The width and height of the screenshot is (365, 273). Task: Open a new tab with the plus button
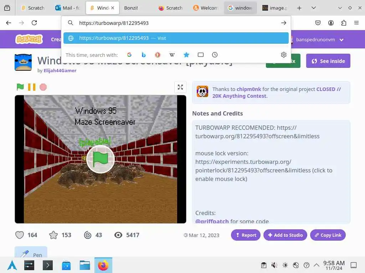[x=299, y=8]
